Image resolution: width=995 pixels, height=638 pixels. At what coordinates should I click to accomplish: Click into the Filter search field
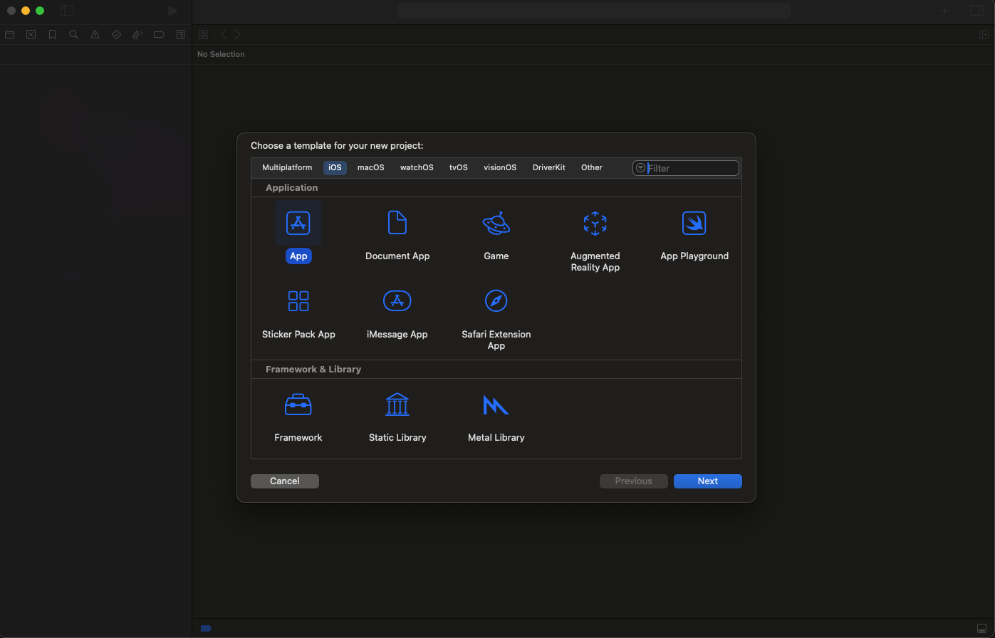tap(686, 168)
